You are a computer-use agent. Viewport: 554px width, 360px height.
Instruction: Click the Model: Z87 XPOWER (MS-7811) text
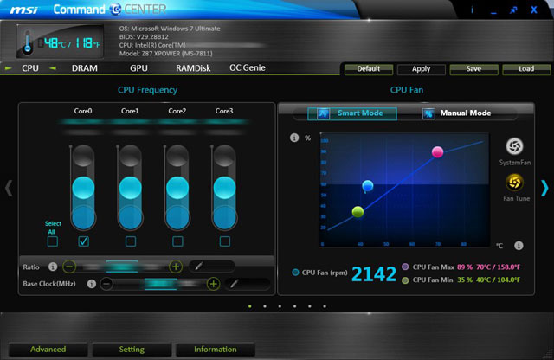click(x=165, y=54)
